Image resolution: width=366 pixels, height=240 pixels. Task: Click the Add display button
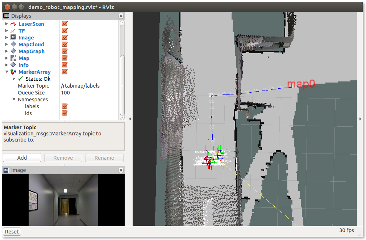[x=22, y=158]
